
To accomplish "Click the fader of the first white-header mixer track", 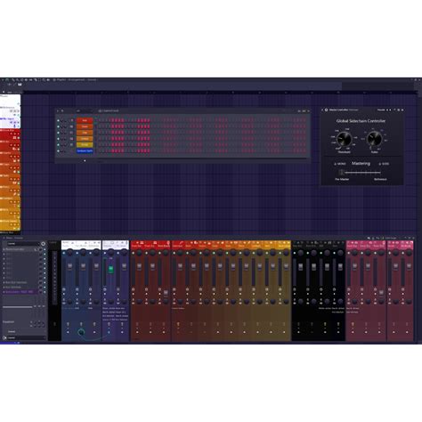I will (x=69, y=266).
